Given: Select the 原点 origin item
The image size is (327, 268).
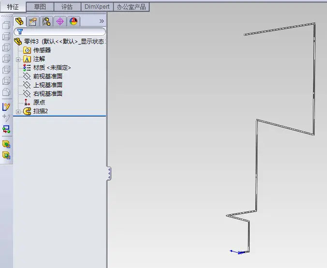Looking at the screenshot, I should coord(39,102).
